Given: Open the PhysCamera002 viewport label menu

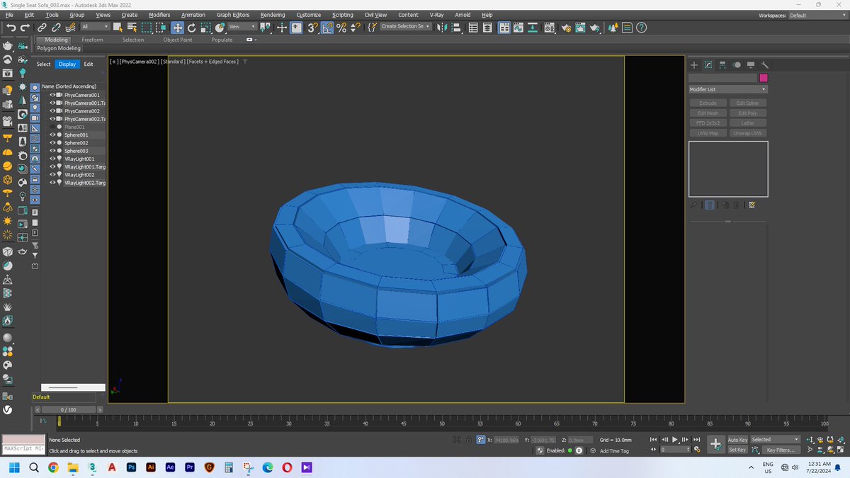Looking at the screenshot, I should point(139,62).
